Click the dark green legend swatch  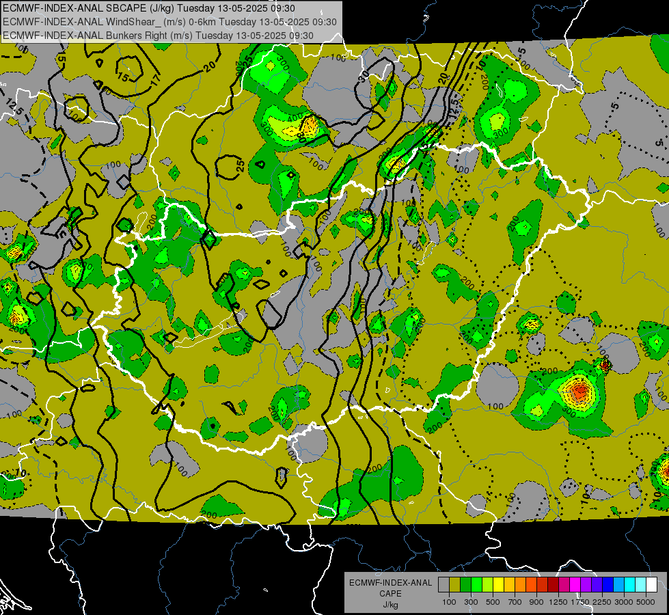pos(465,585)
